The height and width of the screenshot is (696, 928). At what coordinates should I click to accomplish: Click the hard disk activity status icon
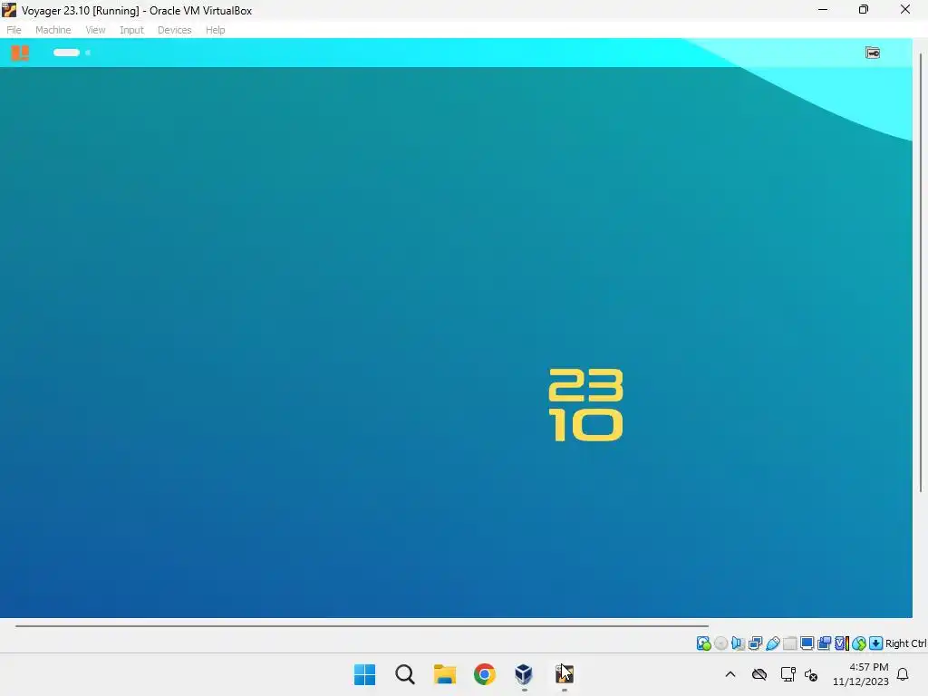[703, 643]
